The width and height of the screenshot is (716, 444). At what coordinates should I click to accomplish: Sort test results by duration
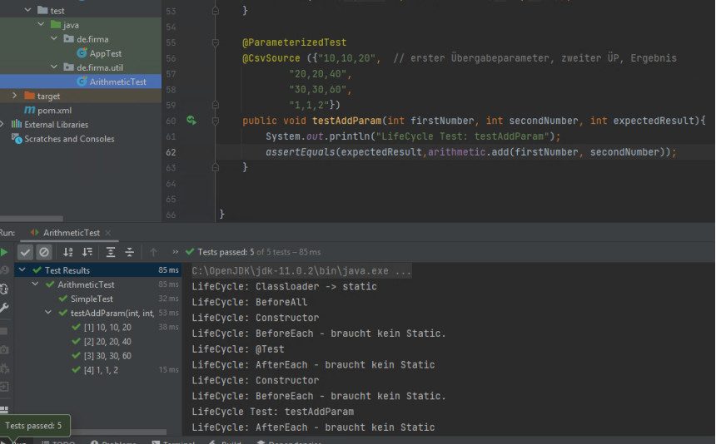click(x=87, y=252)
